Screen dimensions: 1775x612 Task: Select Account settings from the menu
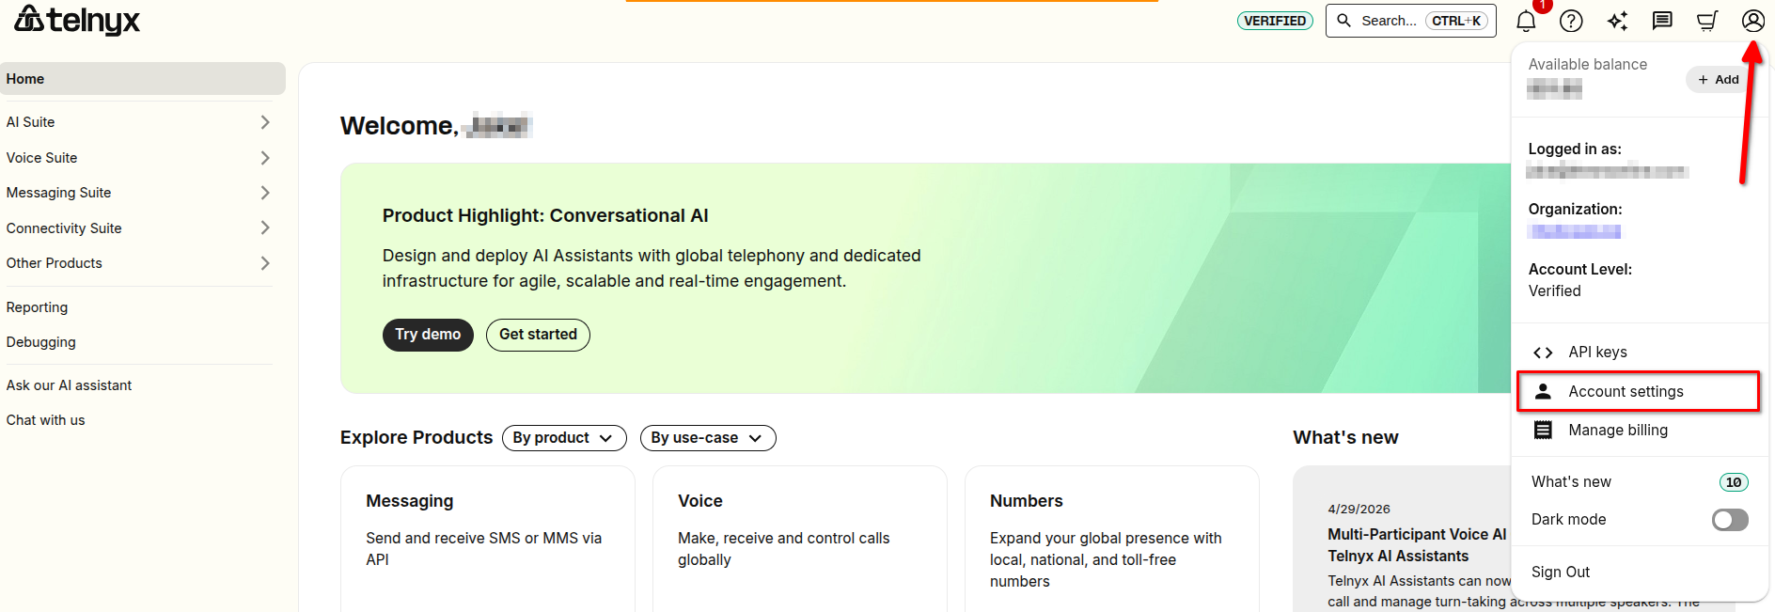pos(1638,391)
